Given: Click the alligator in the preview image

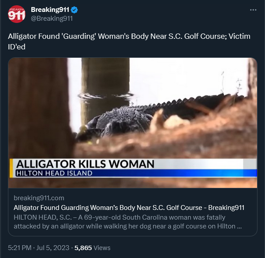Looking at the screenshot, I should pyautogui.click(x=157, y=117).
